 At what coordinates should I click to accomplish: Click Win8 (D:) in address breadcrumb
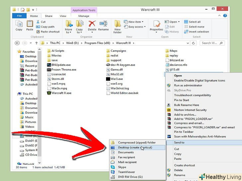click(x=72, y=43)
